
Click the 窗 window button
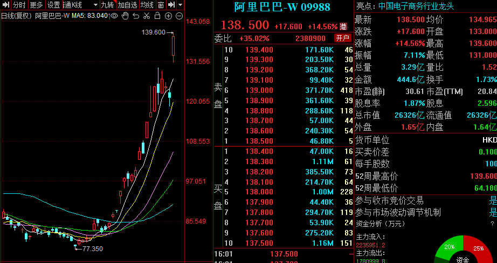click(161, 5)
